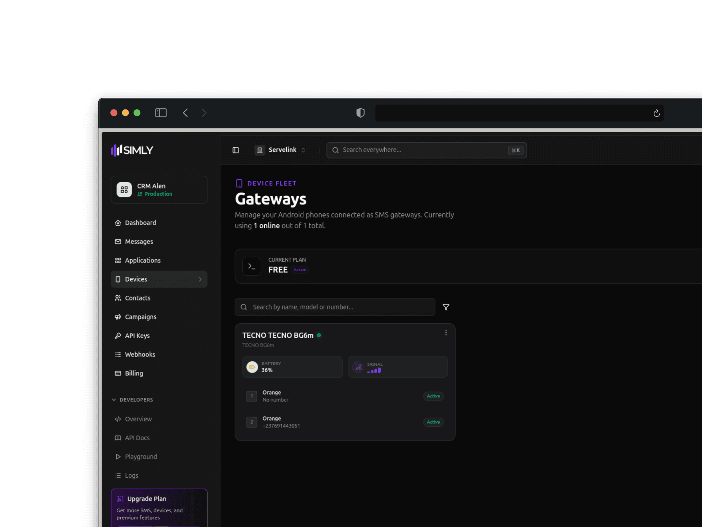Click the search magnifier in device search bar
Image resolution: width=702 pixels, height=527 pixels.
click(x=244, y=307)
